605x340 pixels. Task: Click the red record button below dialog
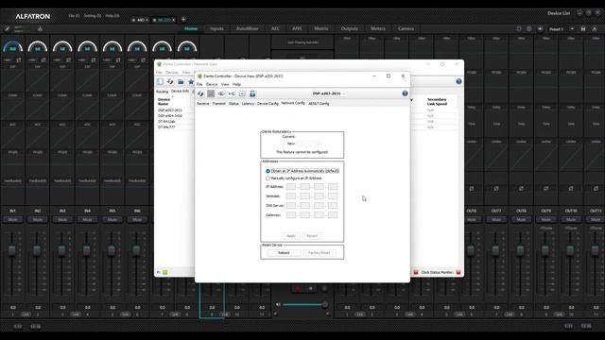coord(298,288)
